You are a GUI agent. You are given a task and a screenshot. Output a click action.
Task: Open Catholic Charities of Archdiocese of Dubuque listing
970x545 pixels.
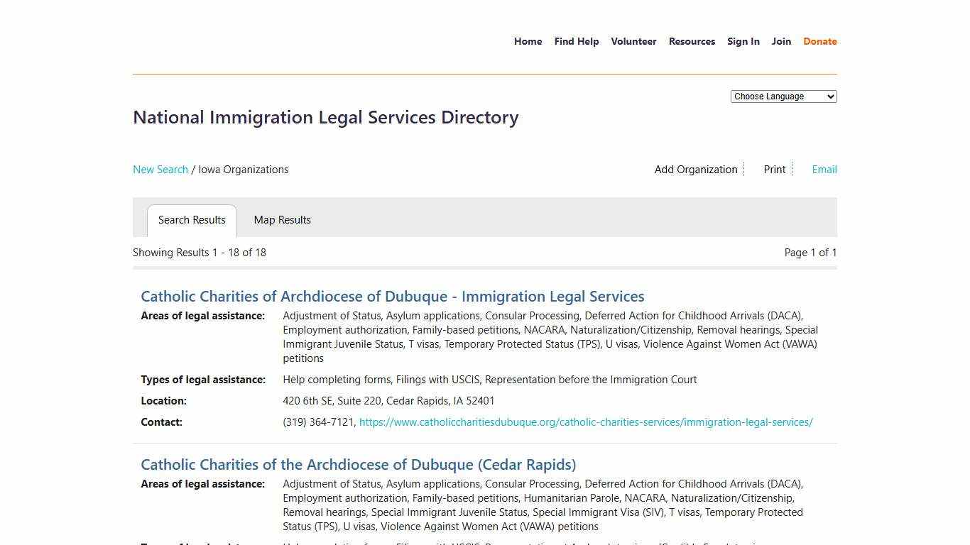(x=392, y=297)
